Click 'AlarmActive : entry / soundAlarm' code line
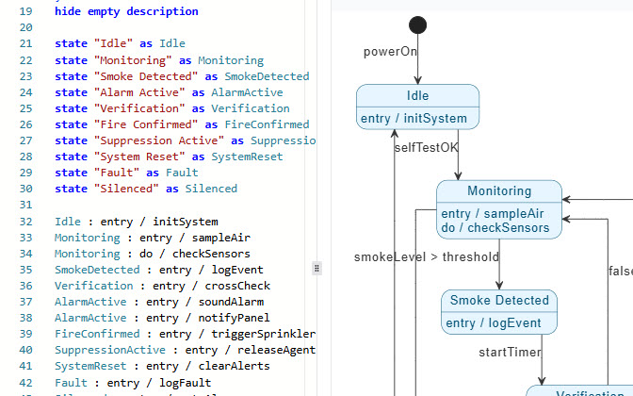The image size is (633, 396). pyautogui.click(x=159, y=302)
